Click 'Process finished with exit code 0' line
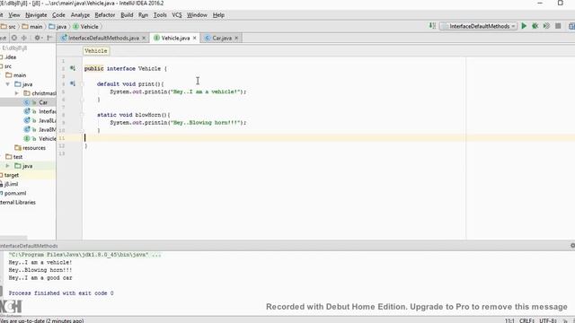This screenshot has height=323, width=575. [x=61, y=293]
